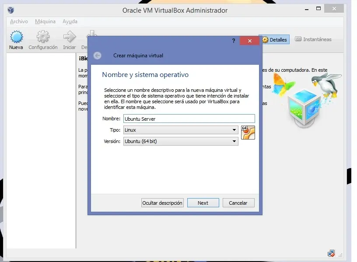357x262 pixels.
Task: Click the Nombre field containing Ubuntu Server
Action: click(x=189, y=119)
